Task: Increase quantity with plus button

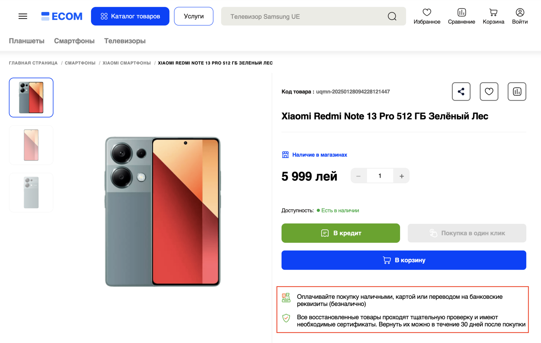Action: point(401,176)
